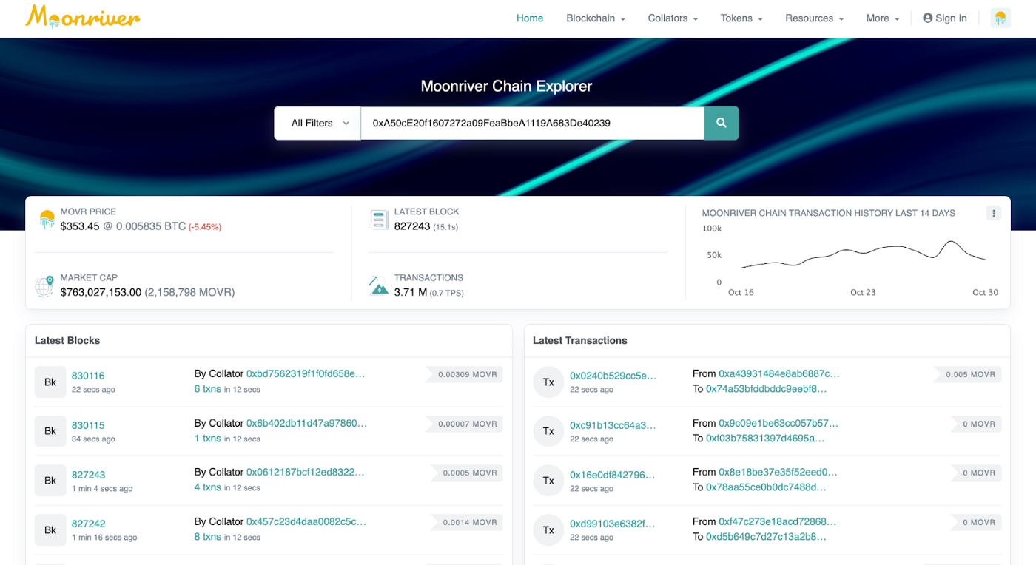Open recipient address 0xf03b75831397d4695a
The width and height of the screenshot is (1036, 565).
tap(765, 438)
